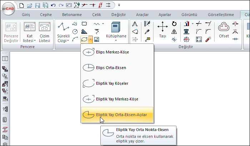Click the Sürekli Çizgi tool
The height and width of the screenshot is (146, 250).
[x=63, y=32]
